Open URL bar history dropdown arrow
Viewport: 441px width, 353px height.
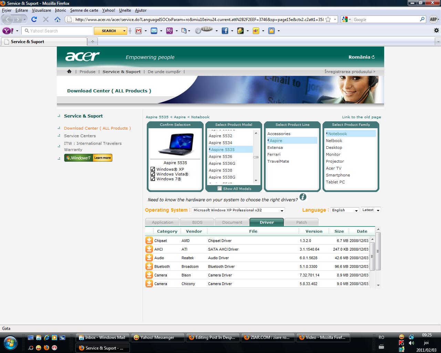335,20
